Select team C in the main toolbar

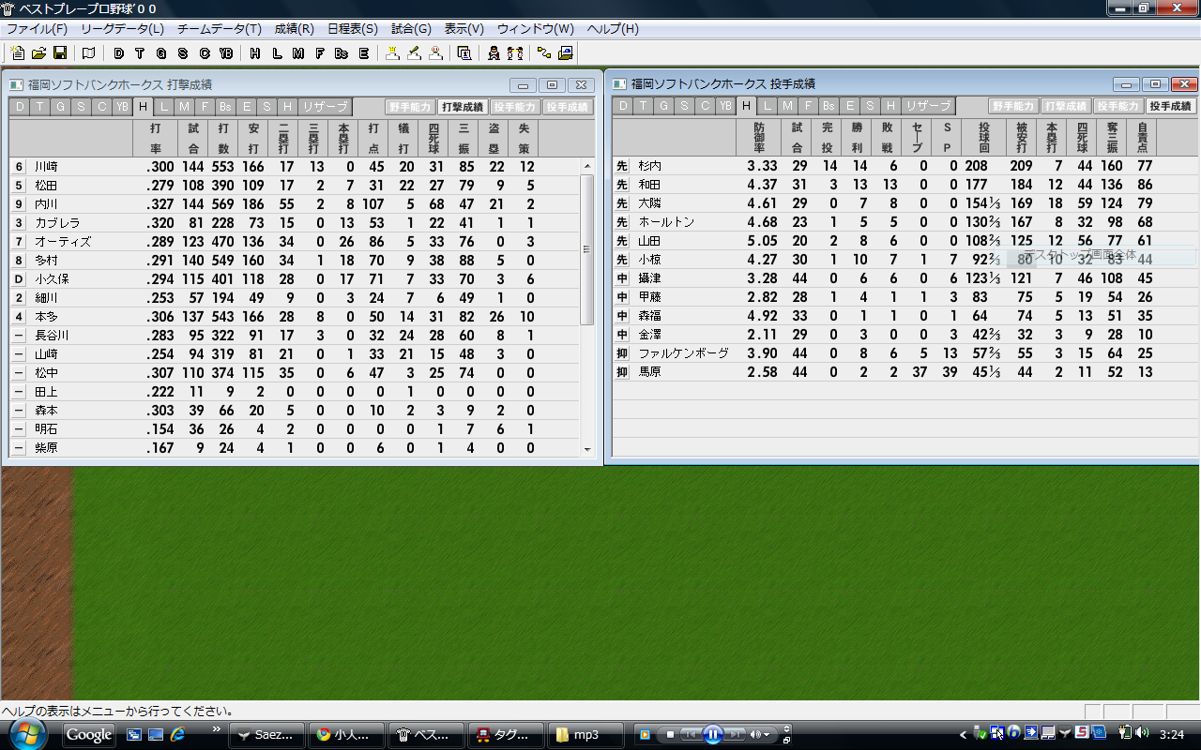click(x=205, y=53)
